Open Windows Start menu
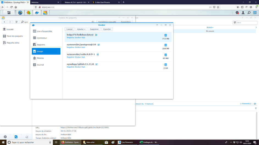259x145 pixels. 3,142
